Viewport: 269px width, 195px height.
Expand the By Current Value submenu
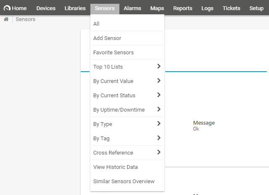pyautogui.click(x=127, y=81)
